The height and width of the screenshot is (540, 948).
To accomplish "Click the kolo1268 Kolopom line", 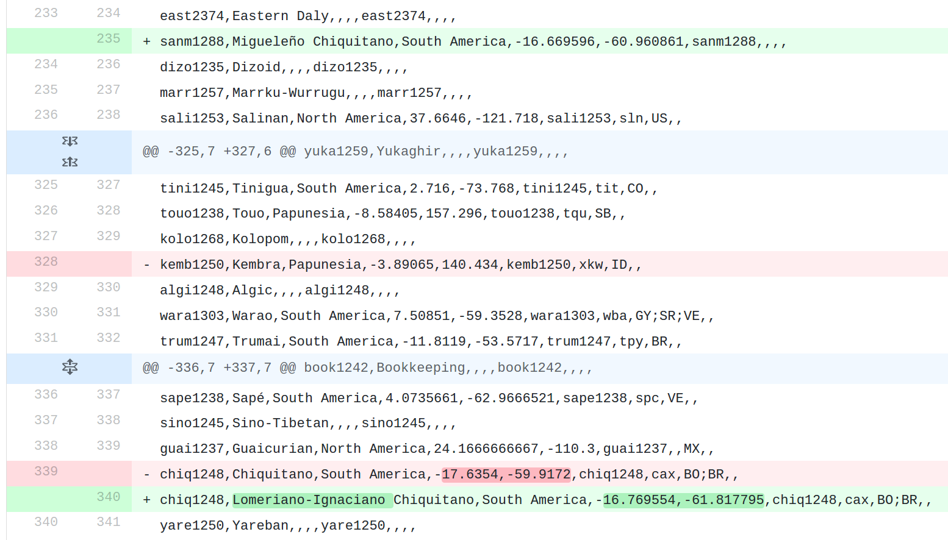I will (288, 239).
